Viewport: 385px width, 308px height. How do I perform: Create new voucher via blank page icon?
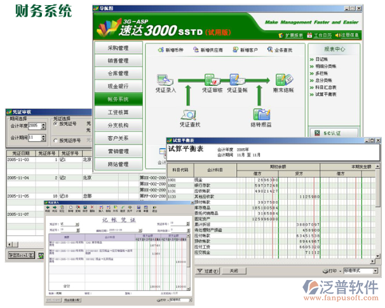click(x=71, y=209)
